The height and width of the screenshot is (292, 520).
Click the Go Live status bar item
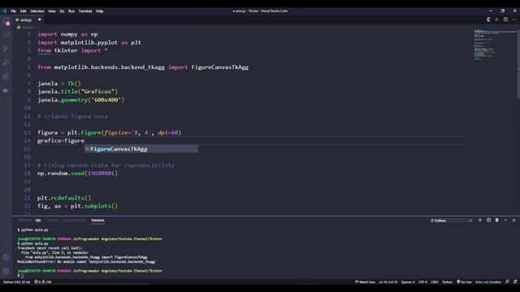pos(464,282)
